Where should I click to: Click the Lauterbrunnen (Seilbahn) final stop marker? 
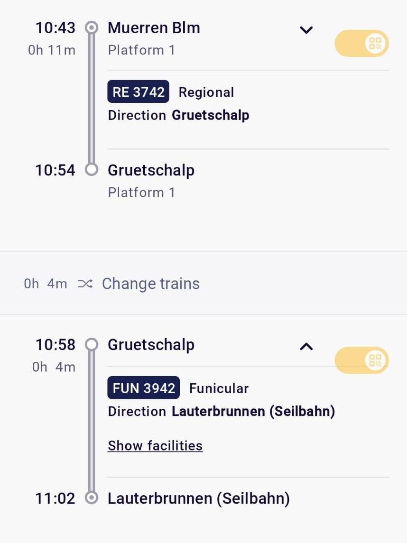coord(92,498)
